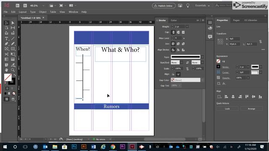
Task: Open the Layout menu
Action: click(23, 12)
